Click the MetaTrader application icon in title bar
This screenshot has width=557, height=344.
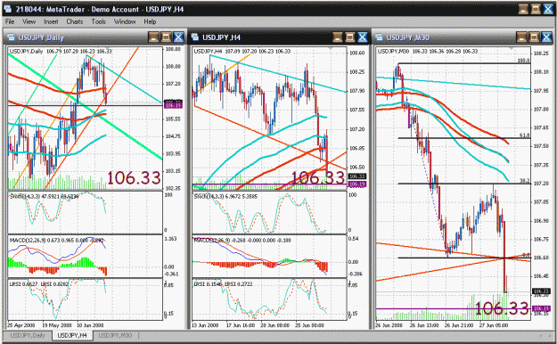(8, 9)
